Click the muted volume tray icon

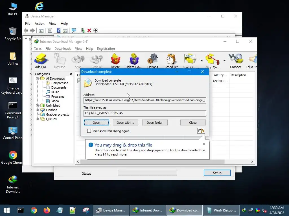point(264,210)
